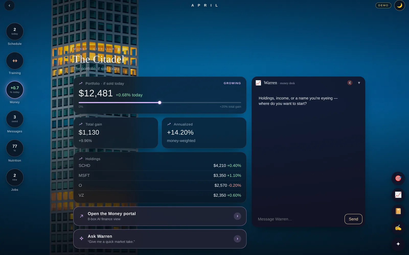Click the -0.20% change for O
409x255 pixels.
[234, 185]
